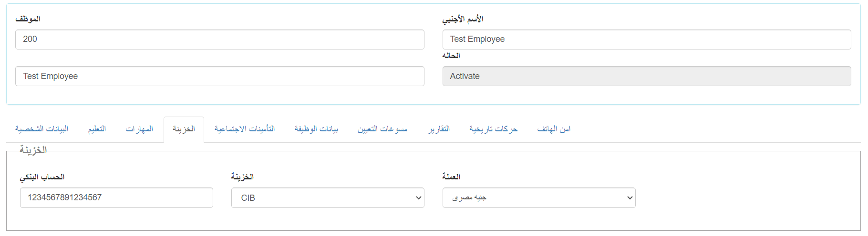
Task: Expand the الخزينة dropdown showing CIB
Action: tap(328, 198)
